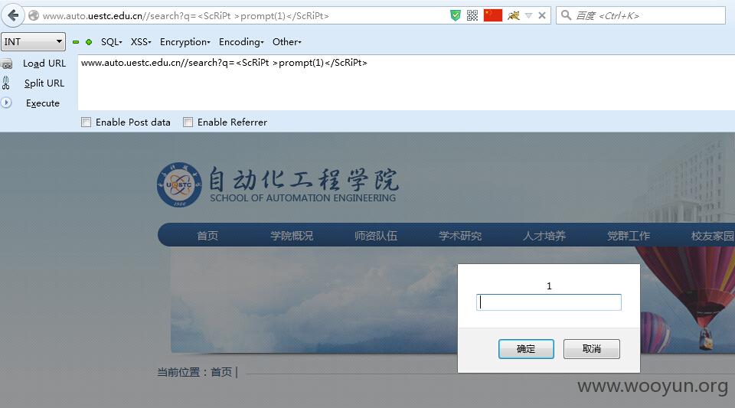Open 学院概况 navigation item
Screen dimensions: 735x408
tap(292, 236)
